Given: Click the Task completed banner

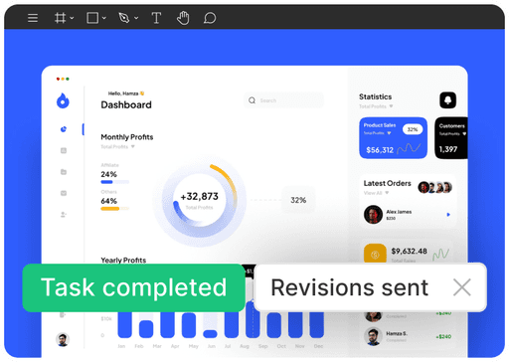Looking at the screenshot, I should (133, 287).
